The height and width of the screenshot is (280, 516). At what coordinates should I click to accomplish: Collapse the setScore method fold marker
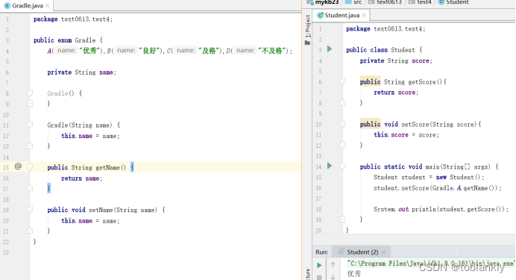342,124
